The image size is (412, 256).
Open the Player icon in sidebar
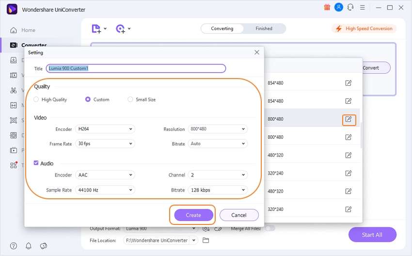point(14,150)
